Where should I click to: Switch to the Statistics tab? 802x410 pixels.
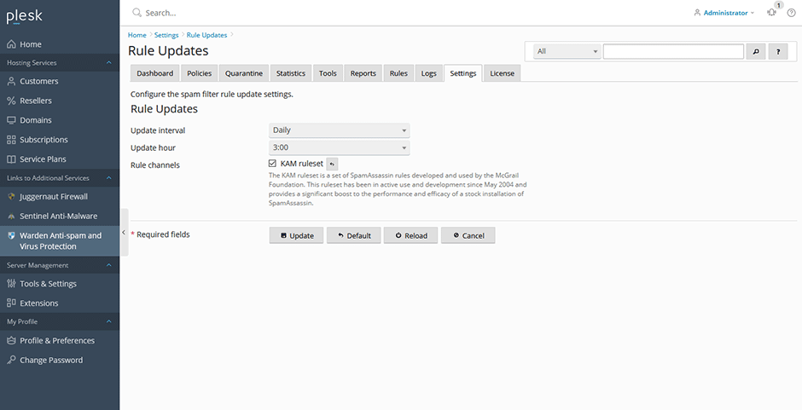click(291, 73)
